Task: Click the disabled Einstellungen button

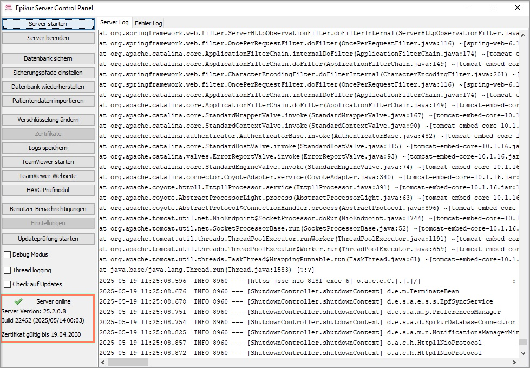Action: (x=48, y=223)
